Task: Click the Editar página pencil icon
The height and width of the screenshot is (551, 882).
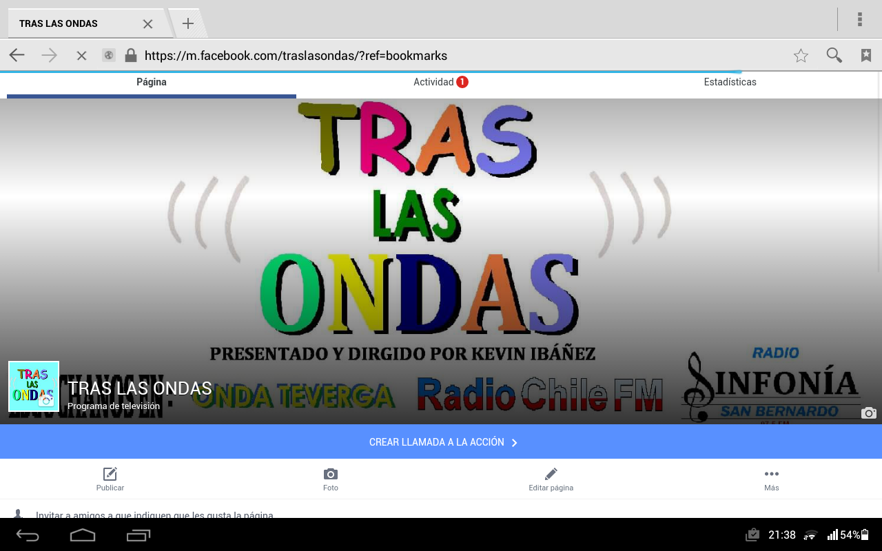Action: pos(551,474)
